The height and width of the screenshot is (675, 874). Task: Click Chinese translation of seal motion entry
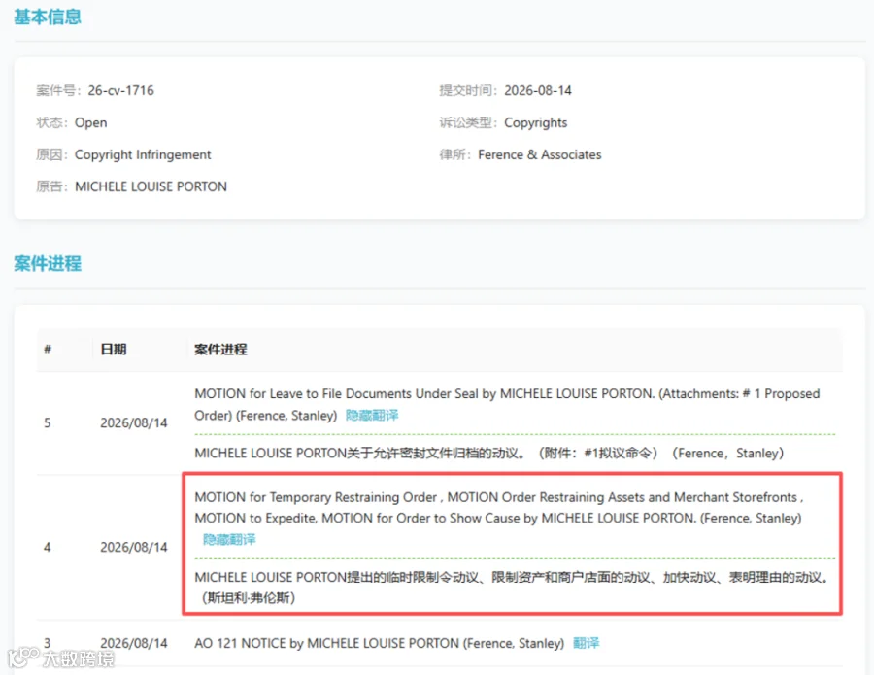[488, 453]
